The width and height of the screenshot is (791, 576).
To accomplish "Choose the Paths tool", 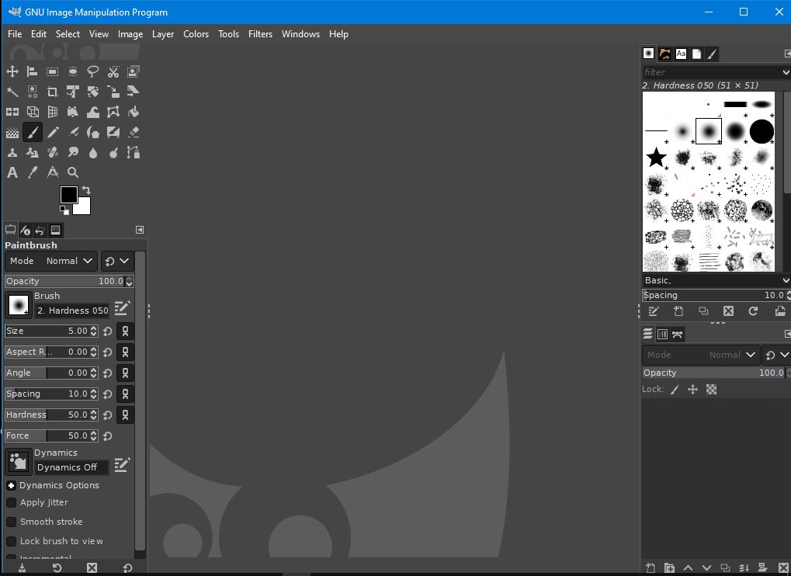I will (134, 152).
